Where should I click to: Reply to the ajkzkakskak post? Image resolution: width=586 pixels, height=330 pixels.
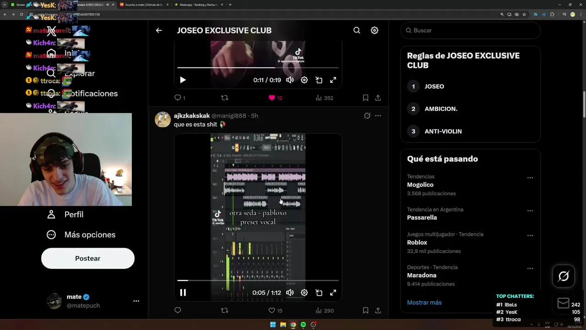(x=178, y=310)
